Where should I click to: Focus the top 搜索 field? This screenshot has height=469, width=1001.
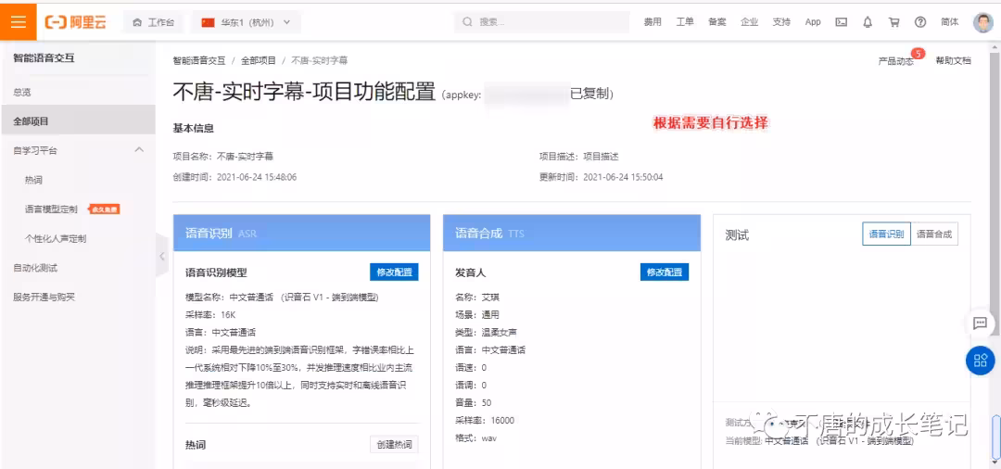click(x=540, y=22)
